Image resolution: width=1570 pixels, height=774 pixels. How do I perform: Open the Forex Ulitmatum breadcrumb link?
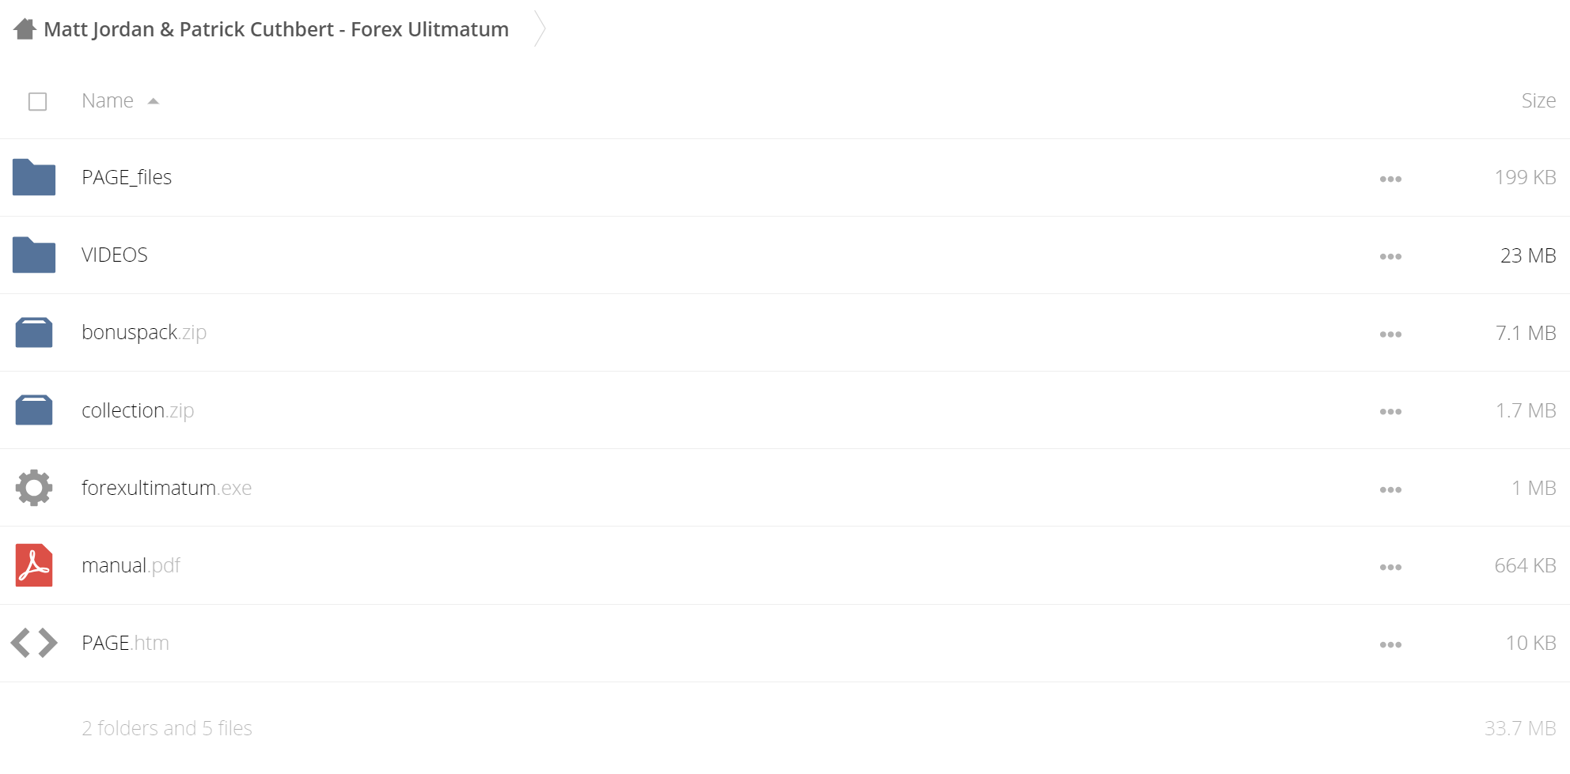276,29
